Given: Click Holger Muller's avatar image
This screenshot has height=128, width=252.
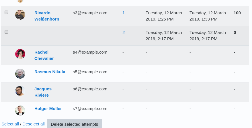Looking at the screenshot, I should point(20,110).
